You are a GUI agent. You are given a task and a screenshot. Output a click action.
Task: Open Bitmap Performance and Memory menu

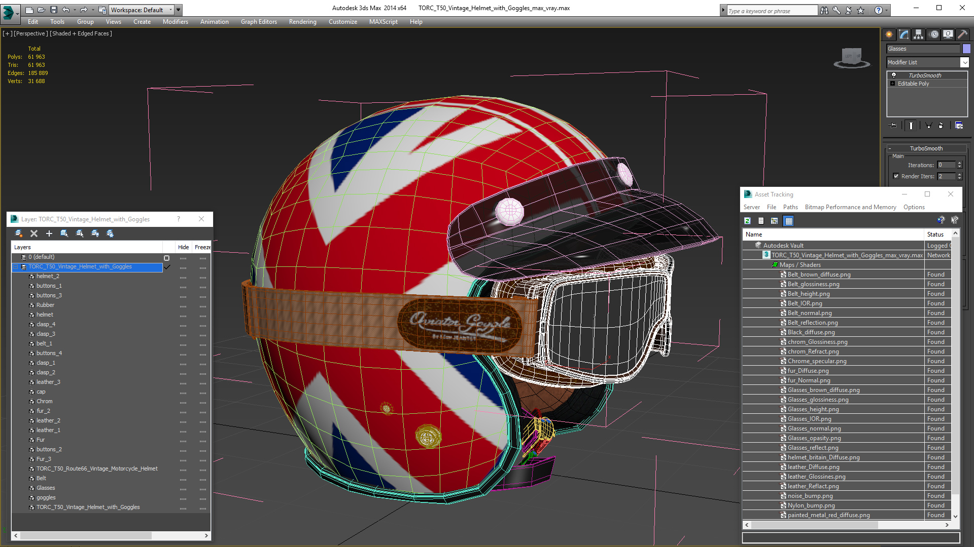point(850,207)
